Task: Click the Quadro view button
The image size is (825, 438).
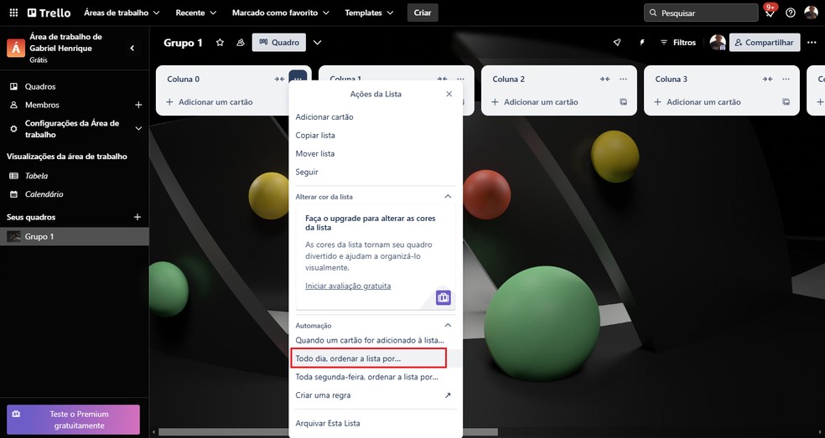Action: pos(279,43)
